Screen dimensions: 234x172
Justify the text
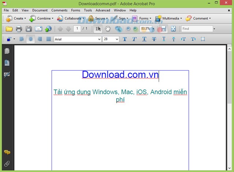pos(49,39)
